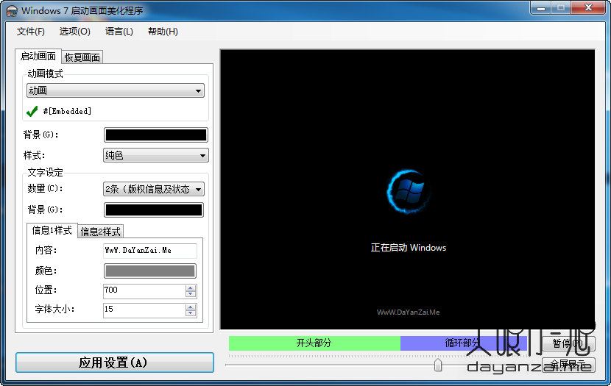Click the 字体大小 field showing 15
This screenshot has height=386, width=611.
144,310
